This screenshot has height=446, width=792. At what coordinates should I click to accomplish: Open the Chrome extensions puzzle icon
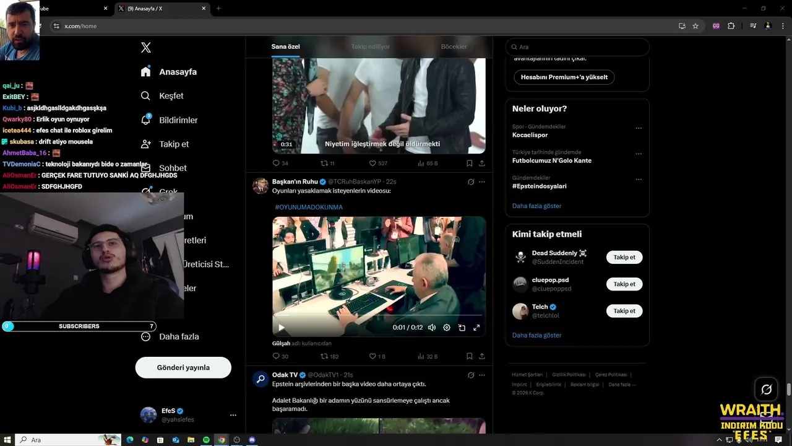731,26
